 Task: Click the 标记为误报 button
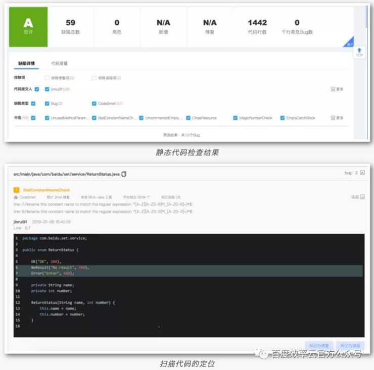pos(350,345)
